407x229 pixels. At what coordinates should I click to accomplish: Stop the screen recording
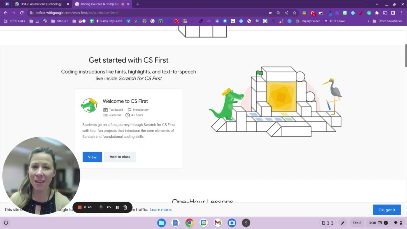click(80, 207)
